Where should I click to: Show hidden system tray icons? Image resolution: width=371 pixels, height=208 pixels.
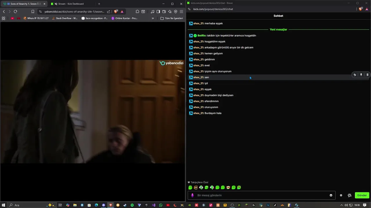[x=342, y=205]
